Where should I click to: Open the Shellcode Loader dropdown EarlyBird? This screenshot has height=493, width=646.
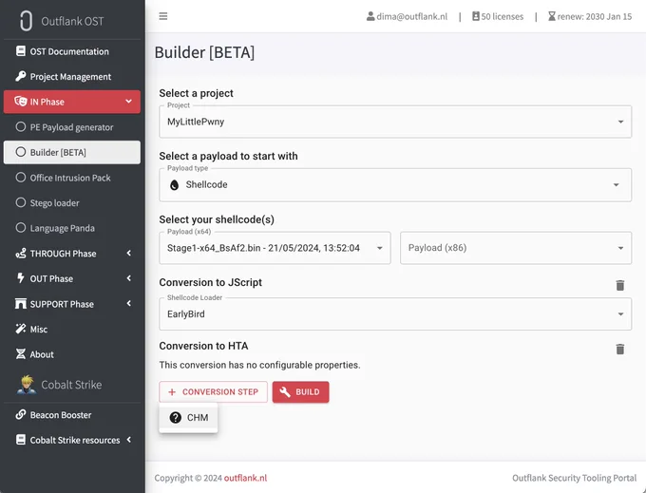click(x=395, y=313)
